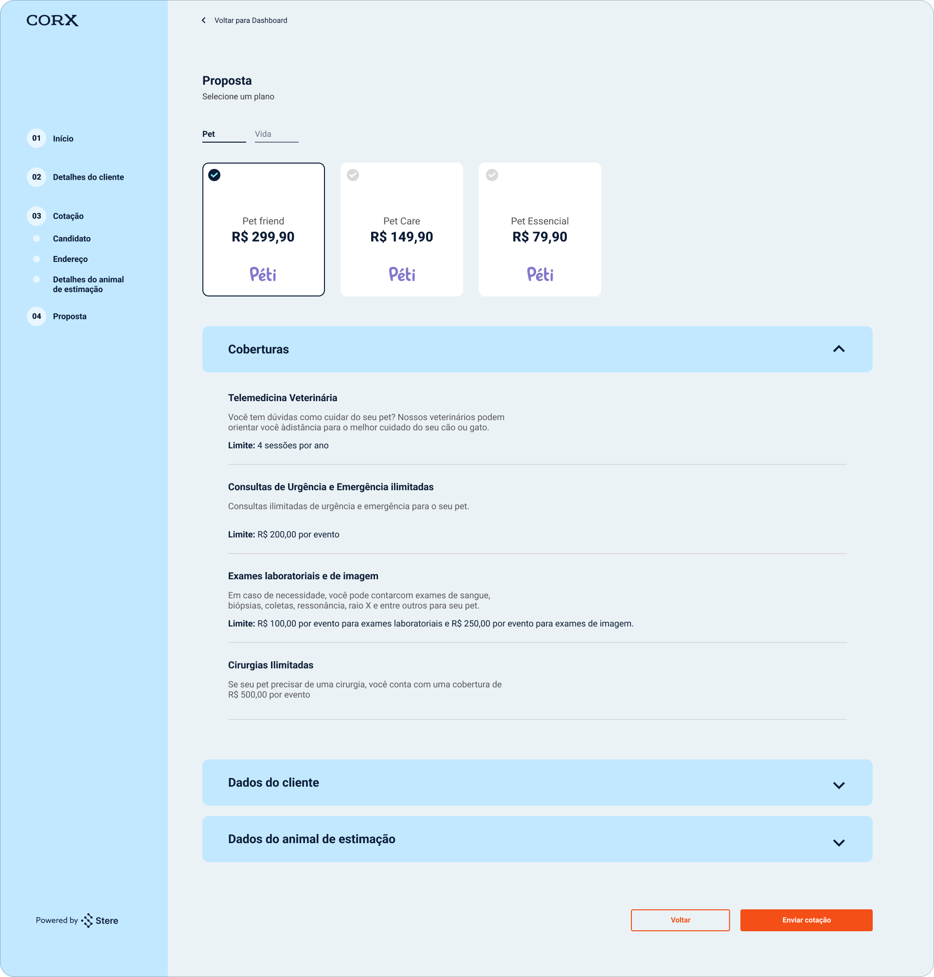Click the Detalhes do animal sub-step bullet
The image size is (934, 977).
(x=36, y=279)
